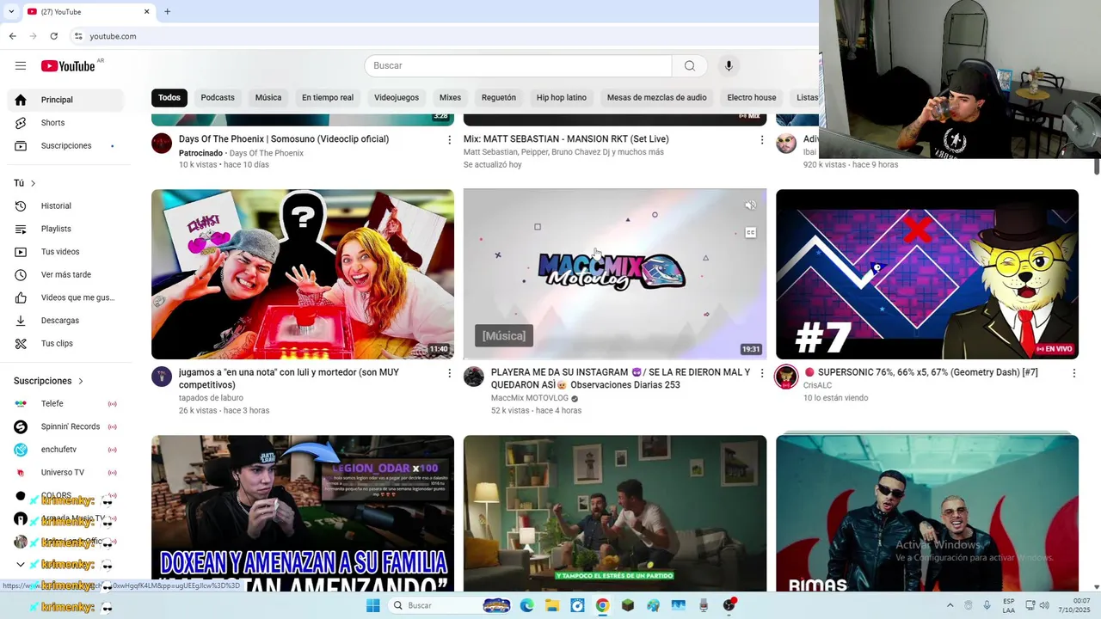Go to the YouTube logo home link
This screenshot has height=619, width=1101.
(68, 66)
